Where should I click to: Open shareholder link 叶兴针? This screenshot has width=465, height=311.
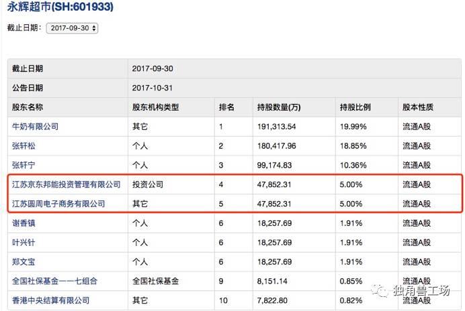[x=24, y=243]
